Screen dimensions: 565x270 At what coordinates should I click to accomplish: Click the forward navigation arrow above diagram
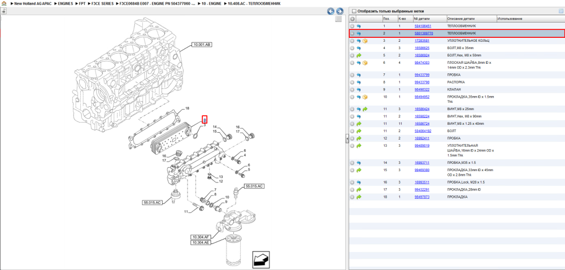340,11
